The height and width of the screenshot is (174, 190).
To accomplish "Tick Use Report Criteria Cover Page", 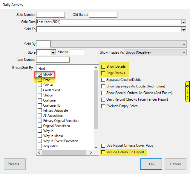I will (x=103, y=146).
